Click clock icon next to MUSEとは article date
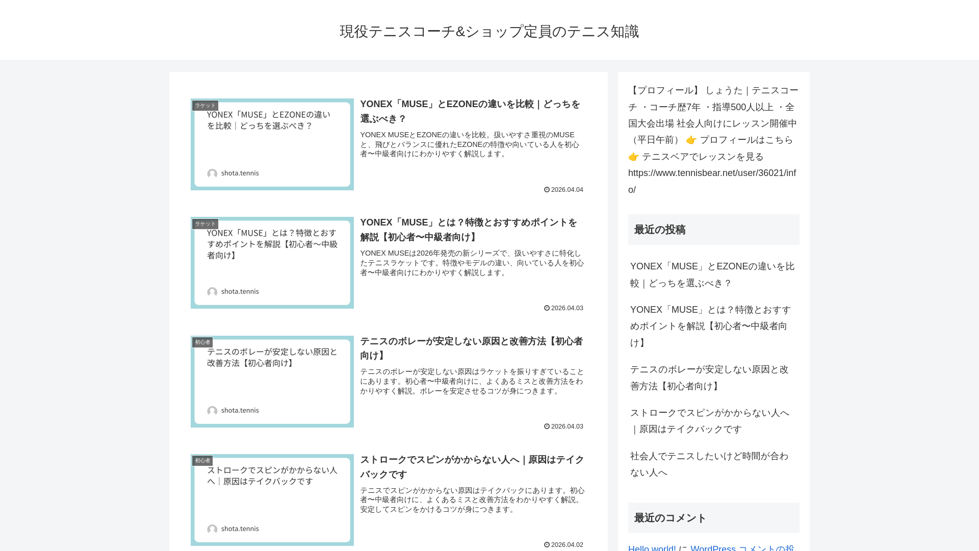979x551 pixels. 547,308
